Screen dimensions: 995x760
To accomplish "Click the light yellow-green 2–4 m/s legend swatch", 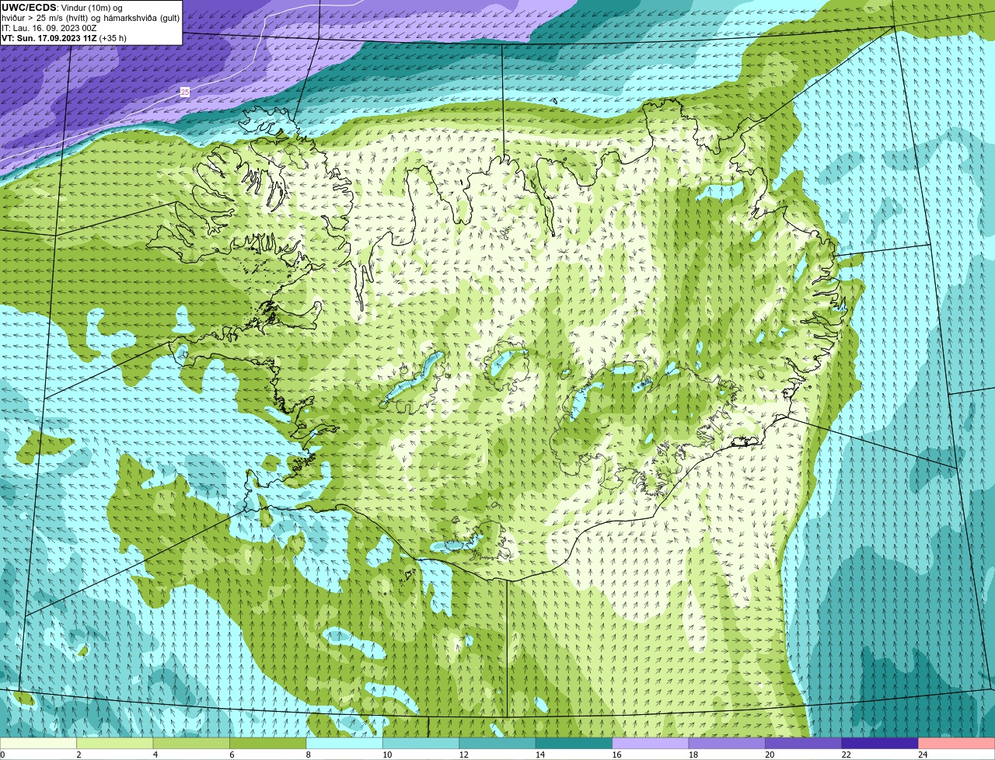I will coord(115,743).
